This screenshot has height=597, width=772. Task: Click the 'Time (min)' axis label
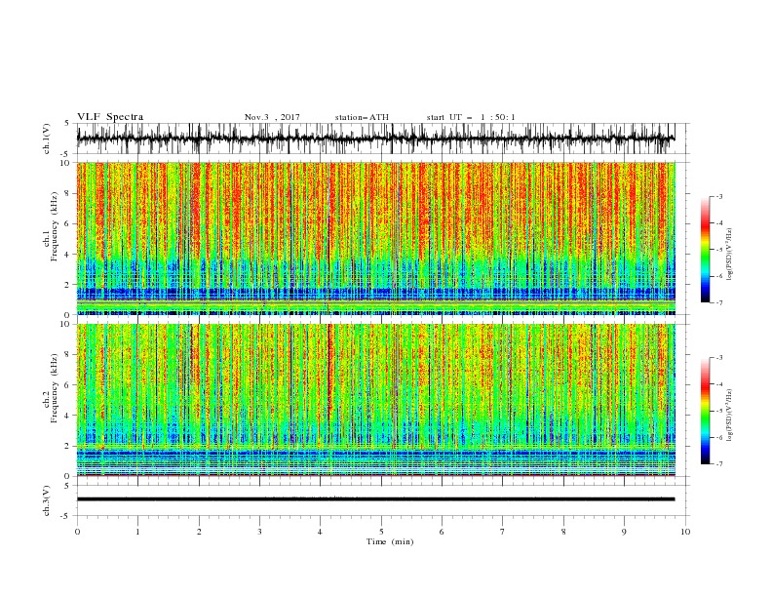pos(390,541)
